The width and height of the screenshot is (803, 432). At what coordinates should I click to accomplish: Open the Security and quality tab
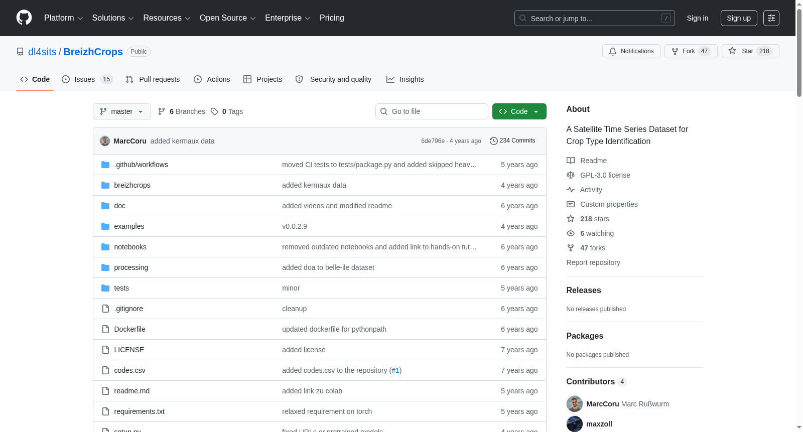[x=333, y=79]
